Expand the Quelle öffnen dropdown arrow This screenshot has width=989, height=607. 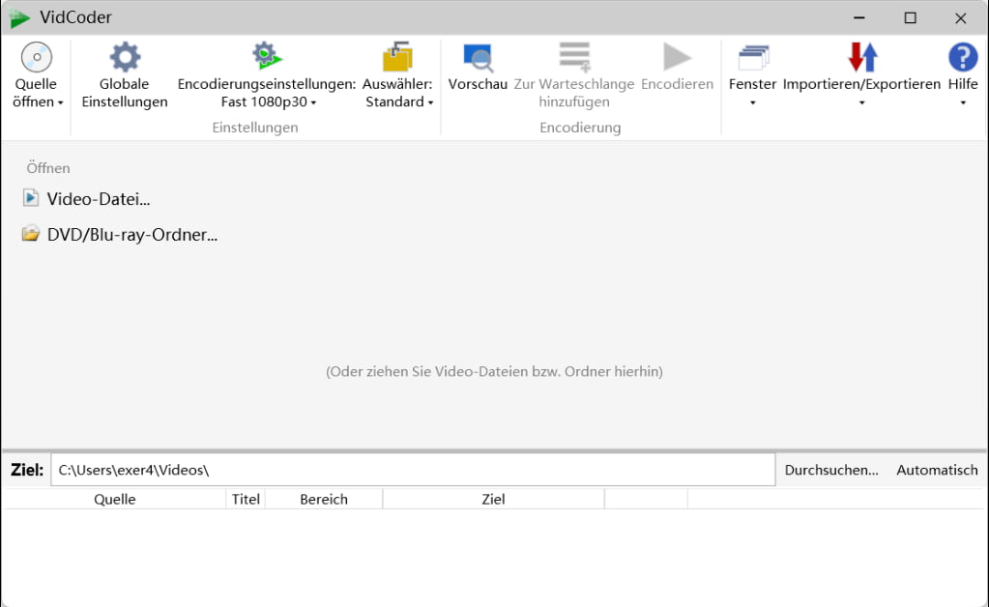pyautogui.click(x=61, y=102)
